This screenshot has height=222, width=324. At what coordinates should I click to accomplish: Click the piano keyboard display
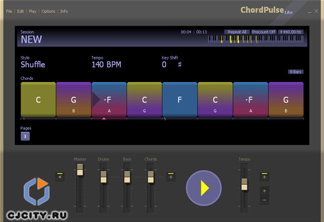pos(256,39)
